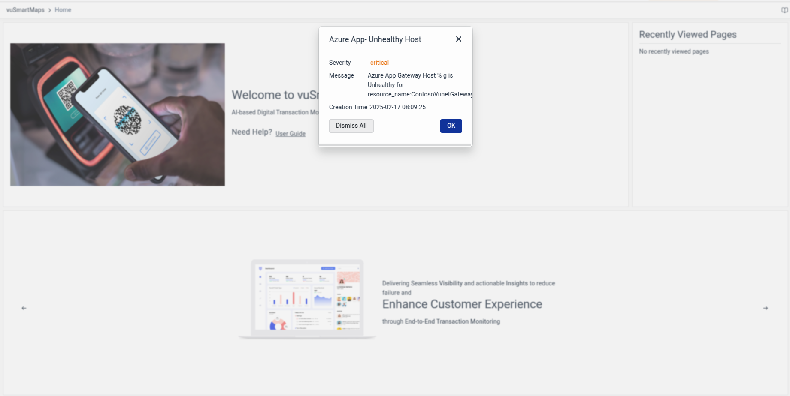Advance carousel with the right arrow
Viewport: 790px width, 396px height.
766,308
